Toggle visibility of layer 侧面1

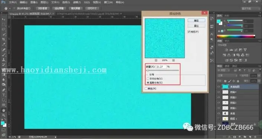[x=219, y=108]
